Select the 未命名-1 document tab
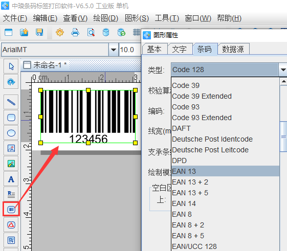287x251 pixels. (x=45, y=65)
